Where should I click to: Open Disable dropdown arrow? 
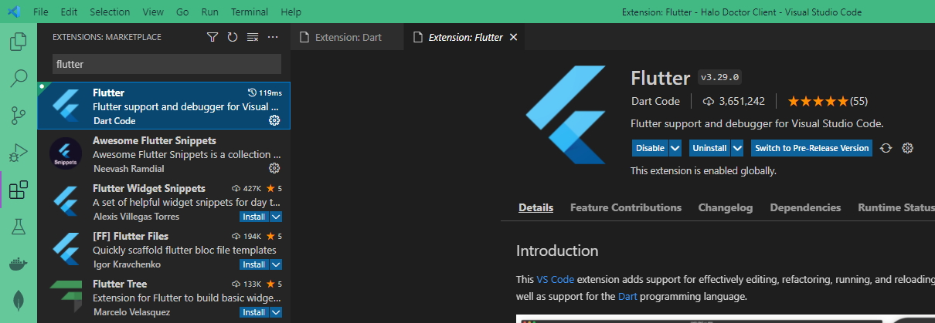[x=675, y=148]
